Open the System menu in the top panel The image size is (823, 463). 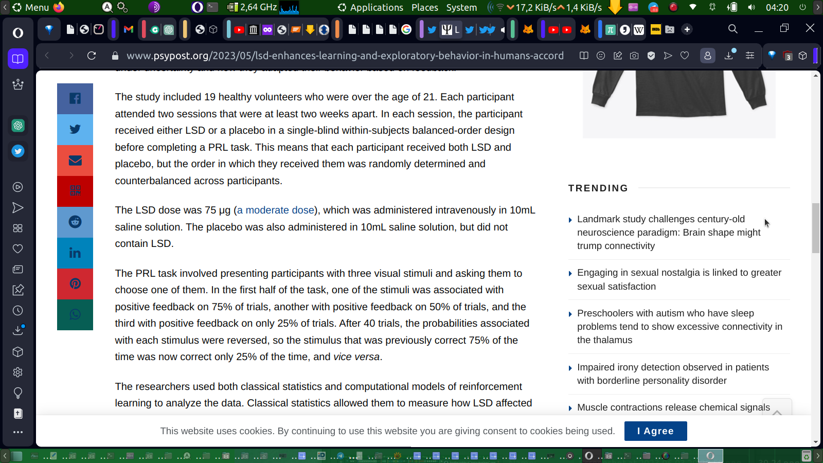click(461, 7)
